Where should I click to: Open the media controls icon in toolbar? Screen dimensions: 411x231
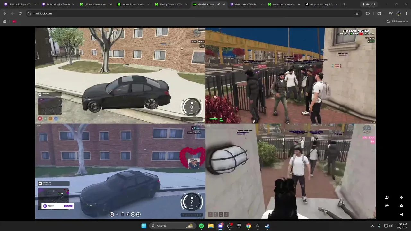pos(391,13)
